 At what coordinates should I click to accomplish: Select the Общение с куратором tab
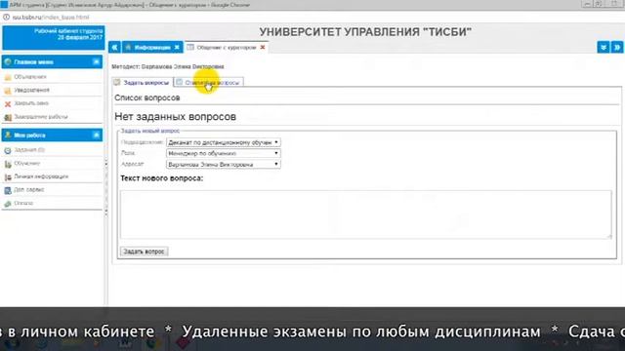point(227,48)
